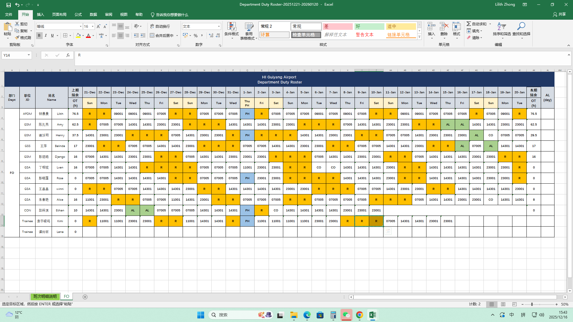Viewport: 573px width, 322px height.
Task: Click the Merge and Center icon
Action: click(152, 35)
